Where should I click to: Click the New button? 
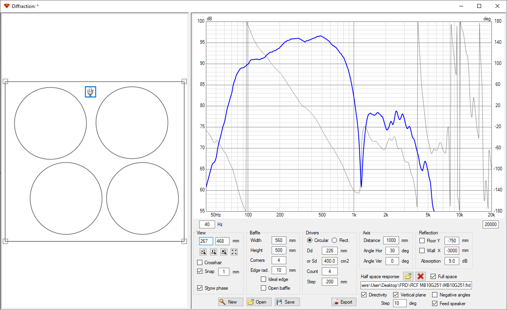231,302
